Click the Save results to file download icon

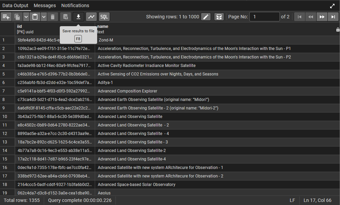coord(78,17)
